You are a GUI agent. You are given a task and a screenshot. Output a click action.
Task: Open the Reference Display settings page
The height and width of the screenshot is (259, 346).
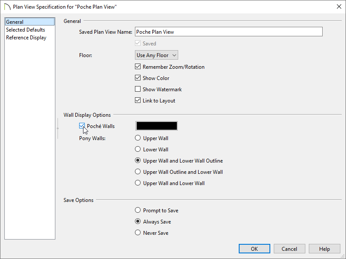click(27, 37)
